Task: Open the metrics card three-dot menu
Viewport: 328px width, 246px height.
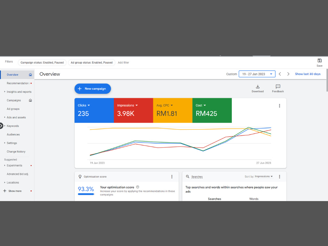Action: (279, 106)
